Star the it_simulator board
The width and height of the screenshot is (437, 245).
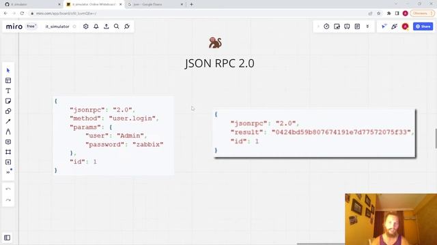click(x=74, y=27)
